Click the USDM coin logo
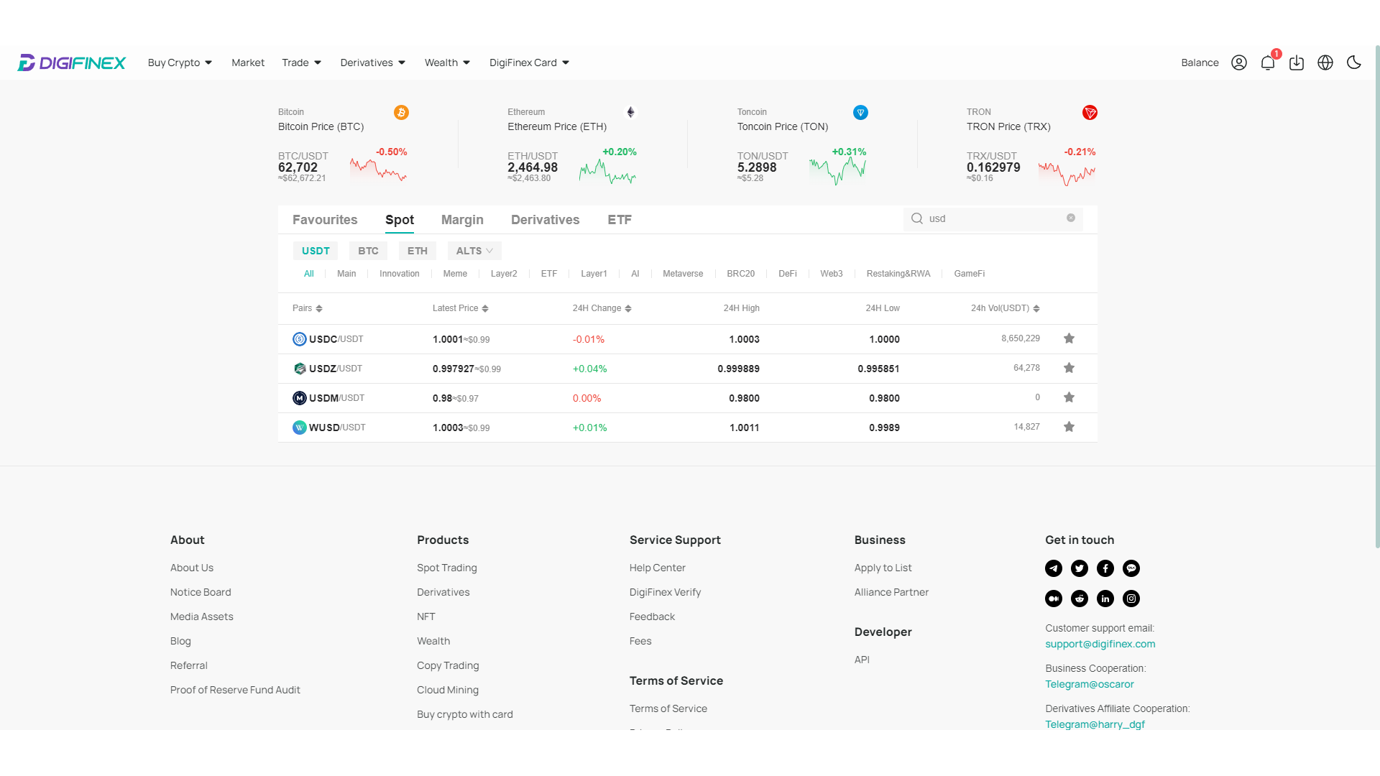 pyautogui.click(x=300, y=398)
